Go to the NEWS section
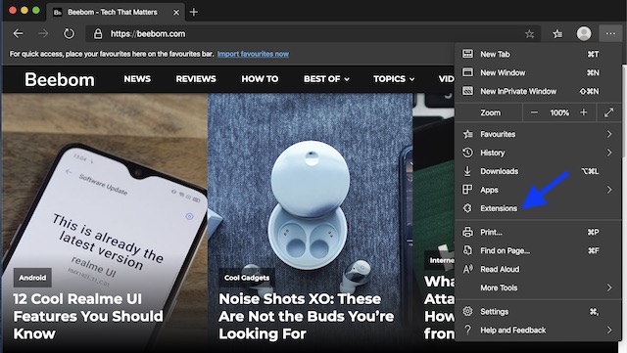 point(137,79)
